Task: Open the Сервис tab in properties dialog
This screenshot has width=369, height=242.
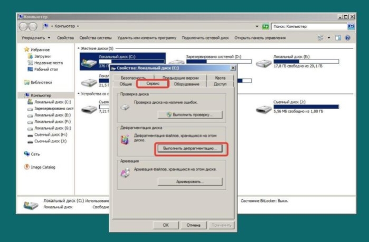Action: pos(153,84)
